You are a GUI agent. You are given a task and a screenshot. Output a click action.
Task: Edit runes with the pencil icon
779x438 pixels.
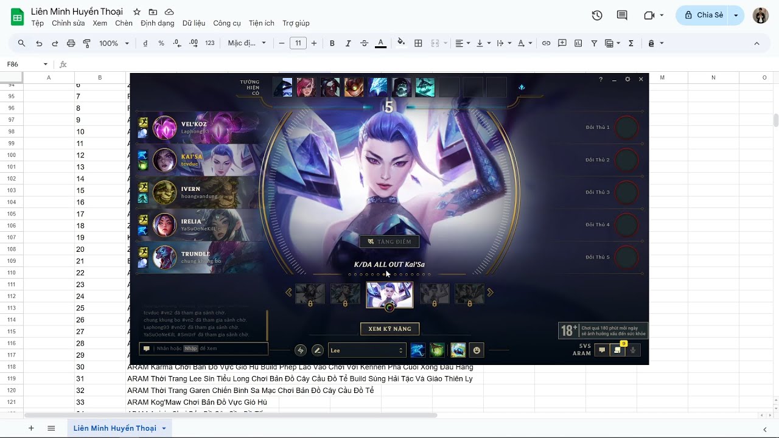pos(318,350)
